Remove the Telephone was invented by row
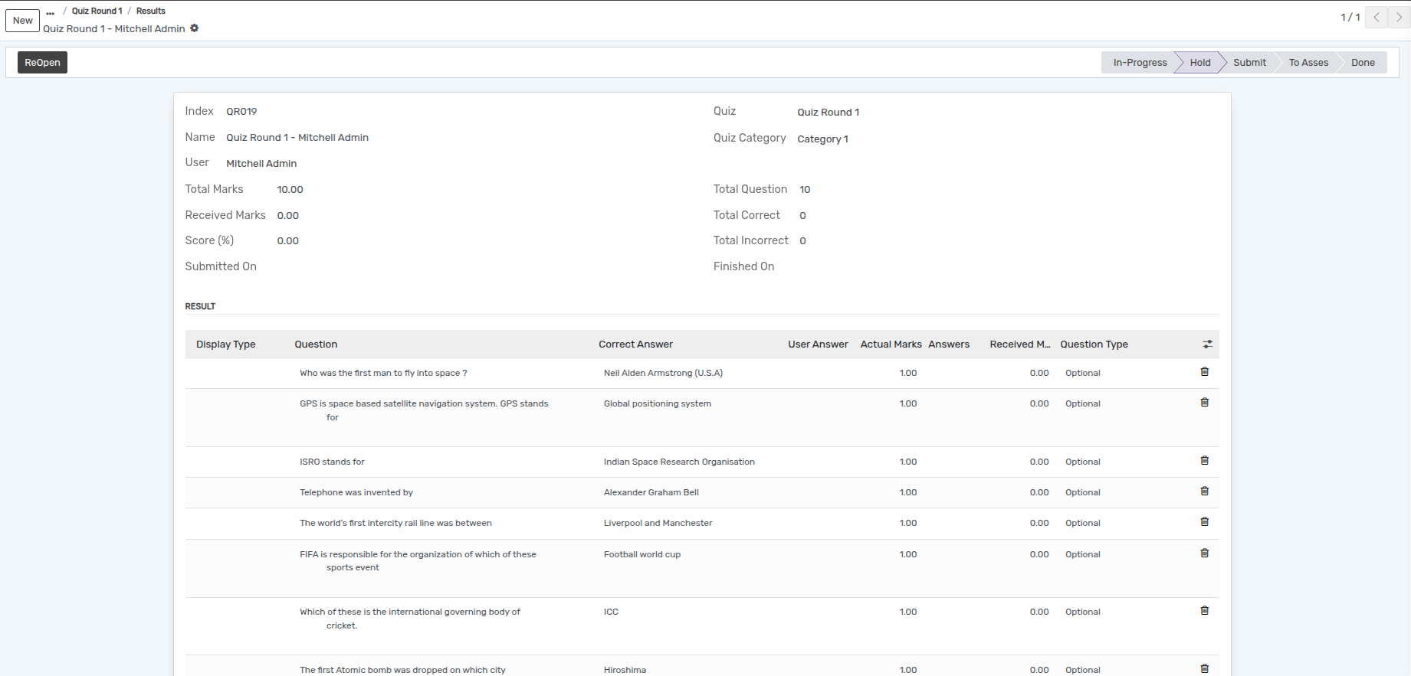Viewport: 1411px width, 676px height. click(1204, 491)
